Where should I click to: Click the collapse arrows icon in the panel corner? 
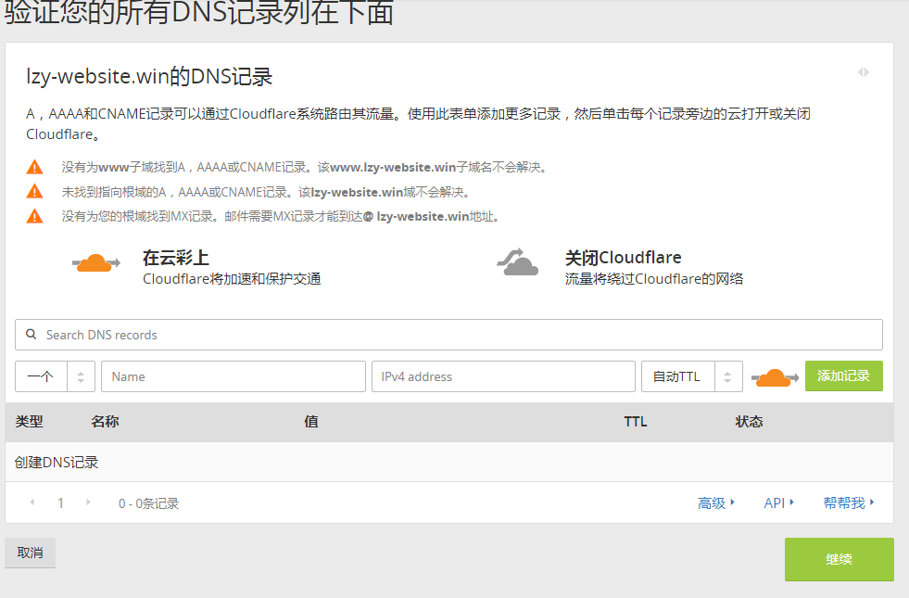pyautogui.click(x=864, y=72)
